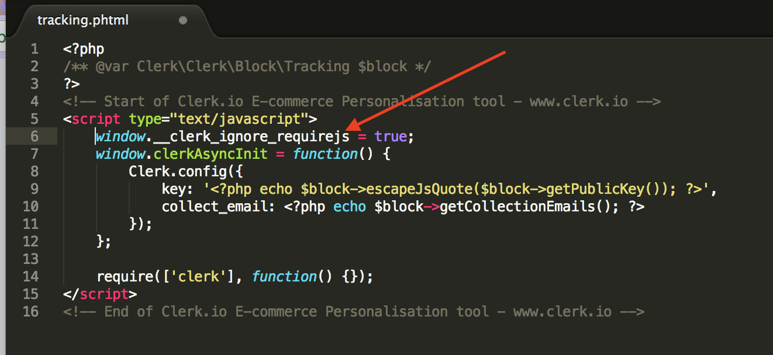Click the End of Clerk.io comment line
The width and height of the screenshot is (773, 355).
(x=354, y=312)
